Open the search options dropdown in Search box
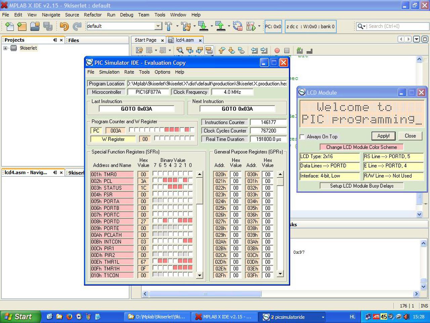This screenshot has width=430, height=323. (361, 26)
